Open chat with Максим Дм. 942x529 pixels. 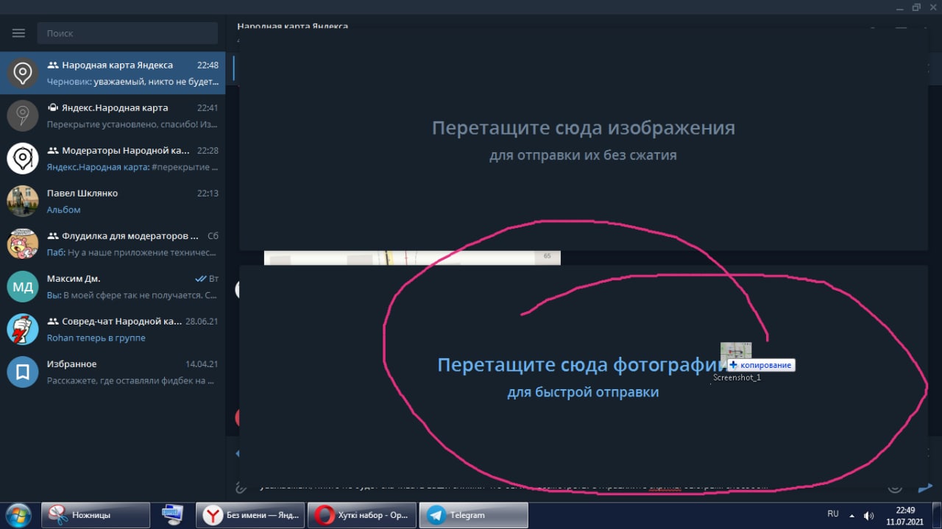coord(113,286)
